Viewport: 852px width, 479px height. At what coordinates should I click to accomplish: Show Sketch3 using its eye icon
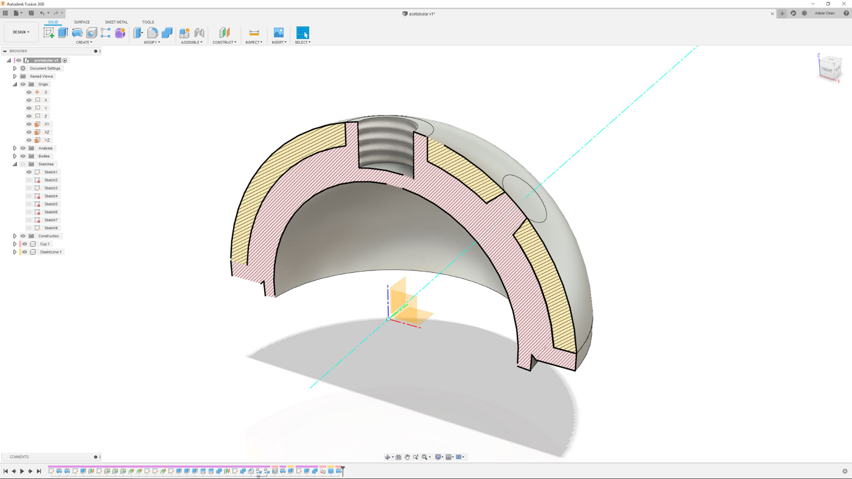pyautogui.click(x=29, y=188)
